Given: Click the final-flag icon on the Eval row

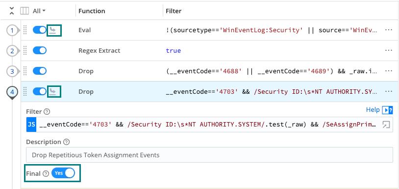Looking at the screenshot, I should click(52, 30).
